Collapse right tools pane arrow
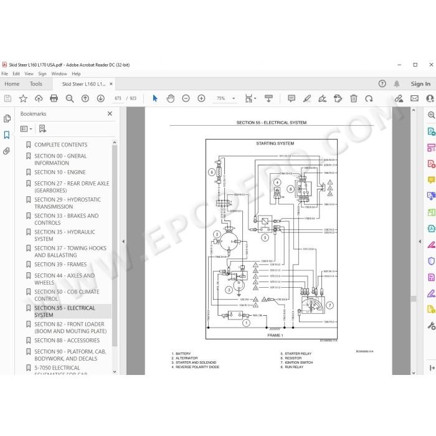The width and height of the screenshot is (436, 436). tap(420, 242)
